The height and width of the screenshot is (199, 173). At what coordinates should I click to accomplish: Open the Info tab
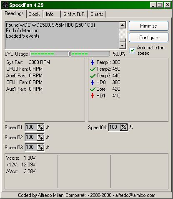pyautogui.click(x=52, y=14)
